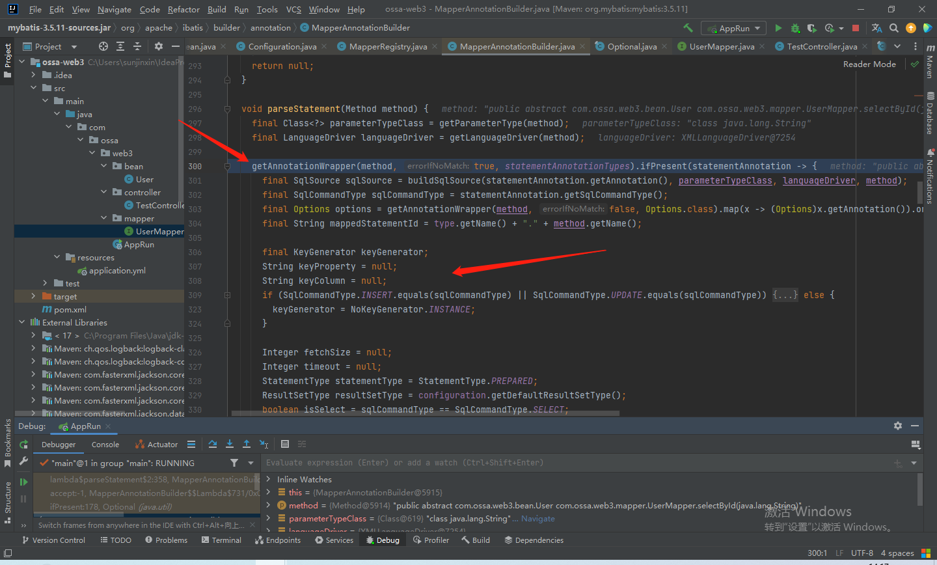This screenshot has width=937, height=565.
Task: Step out in debugger toolbar
Action: [x=247, y=444]
